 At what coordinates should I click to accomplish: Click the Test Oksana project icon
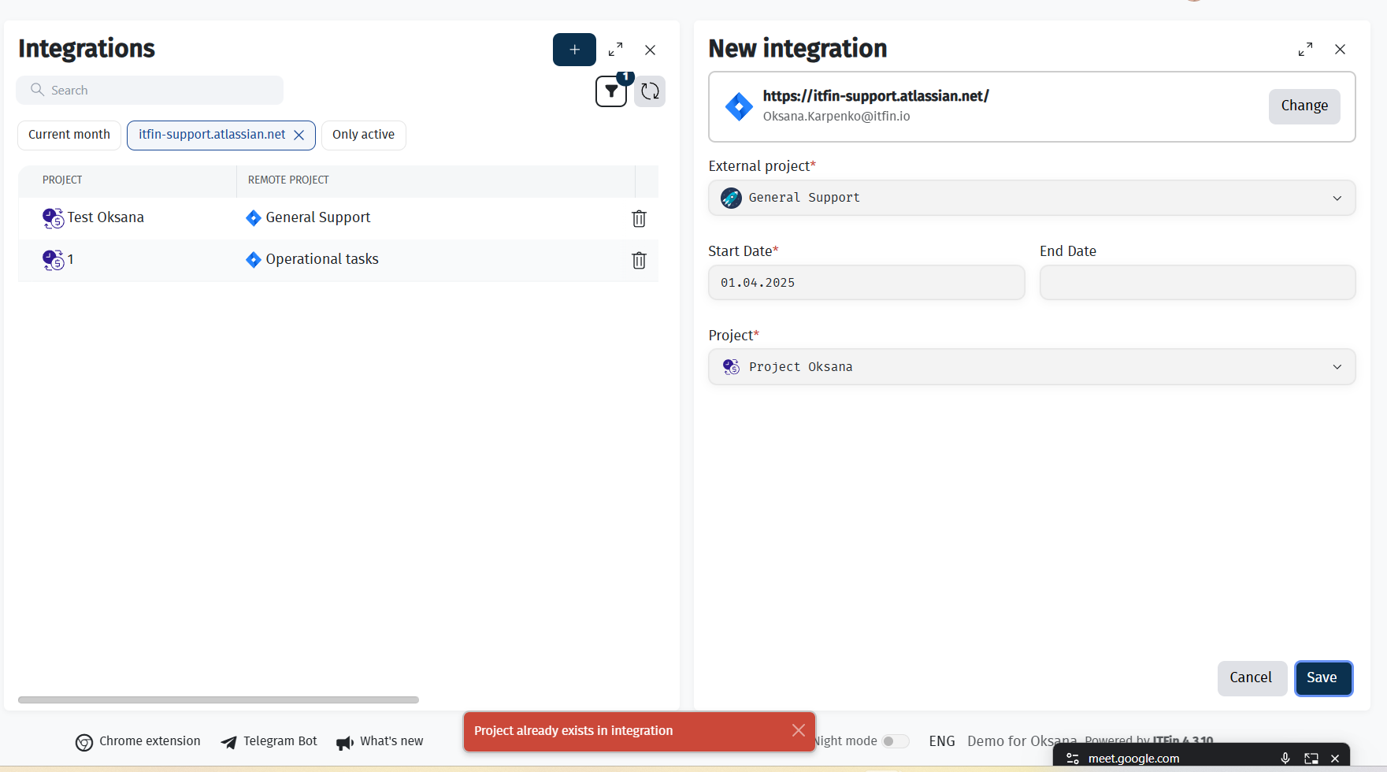tap(53, 218)
